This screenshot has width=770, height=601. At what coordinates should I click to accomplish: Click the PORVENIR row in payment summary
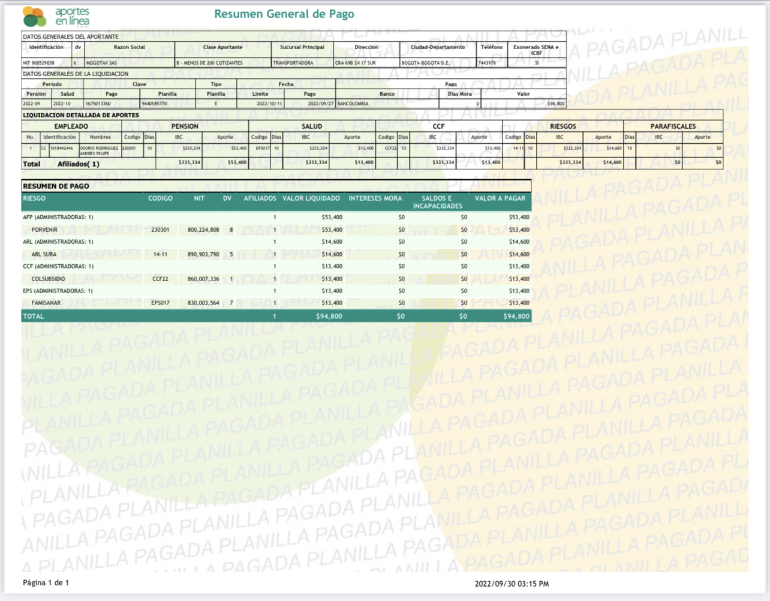pyautogui.click(x=44, y=230)
